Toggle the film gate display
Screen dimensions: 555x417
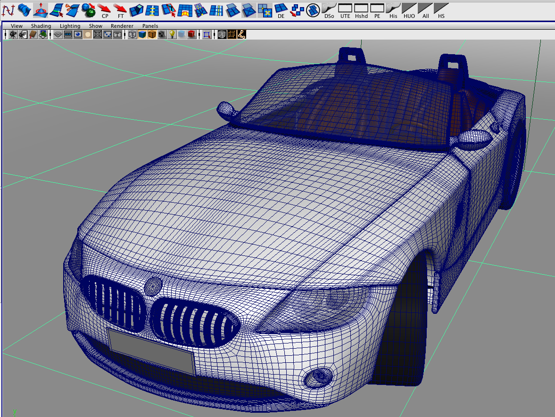point(68,34)
